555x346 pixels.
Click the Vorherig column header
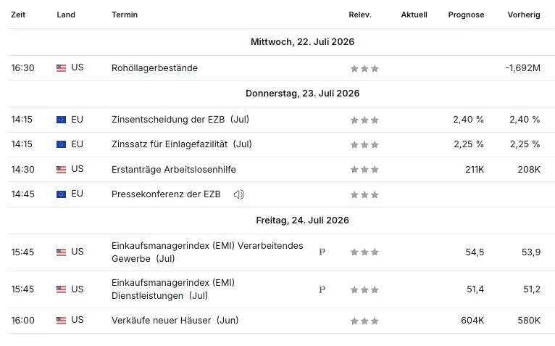coord(524,15)
